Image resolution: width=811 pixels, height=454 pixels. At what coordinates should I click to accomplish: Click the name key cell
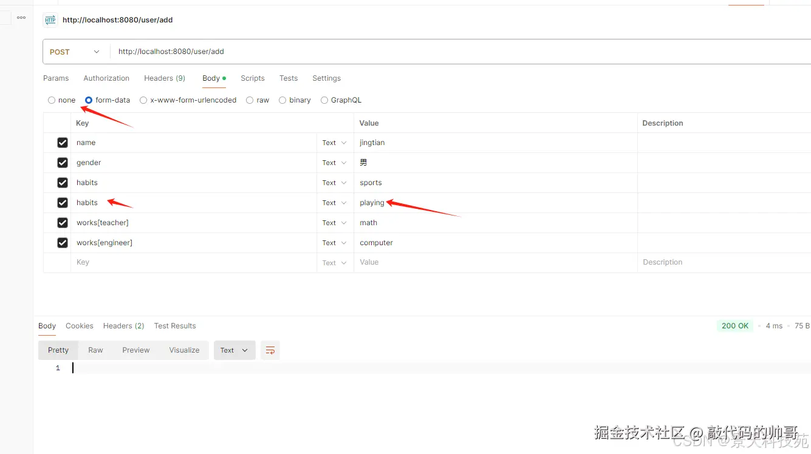tap(194, 143)
